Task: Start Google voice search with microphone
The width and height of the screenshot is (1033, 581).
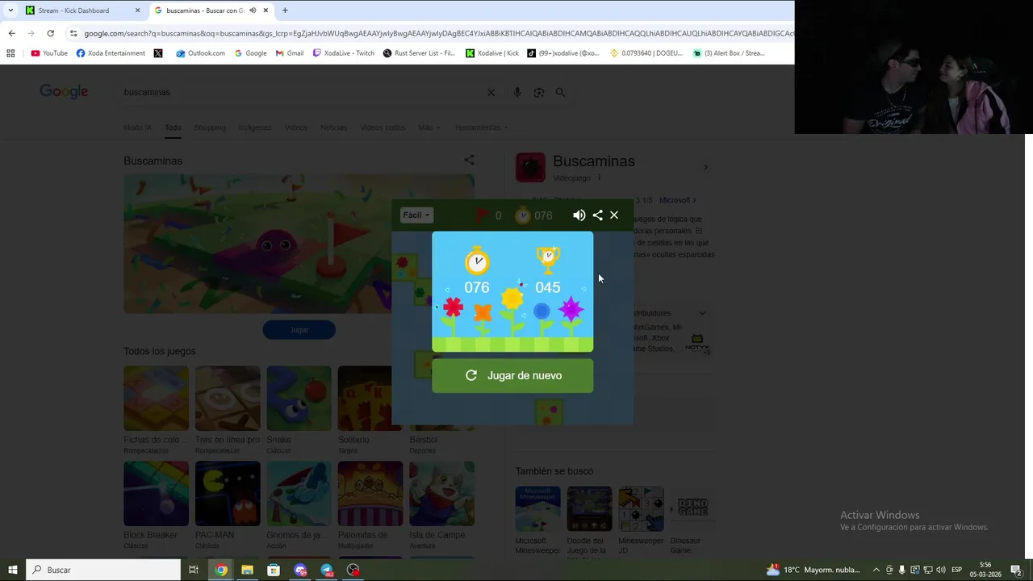Action: (517, 93)
